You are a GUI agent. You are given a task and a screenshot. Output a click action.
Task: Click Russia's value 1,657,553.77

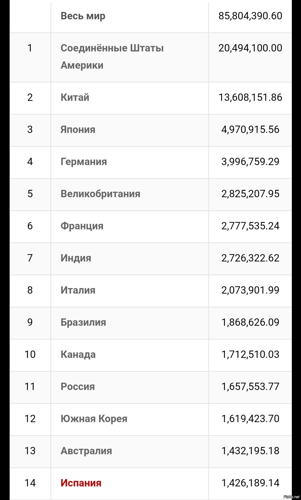[250, 387]
